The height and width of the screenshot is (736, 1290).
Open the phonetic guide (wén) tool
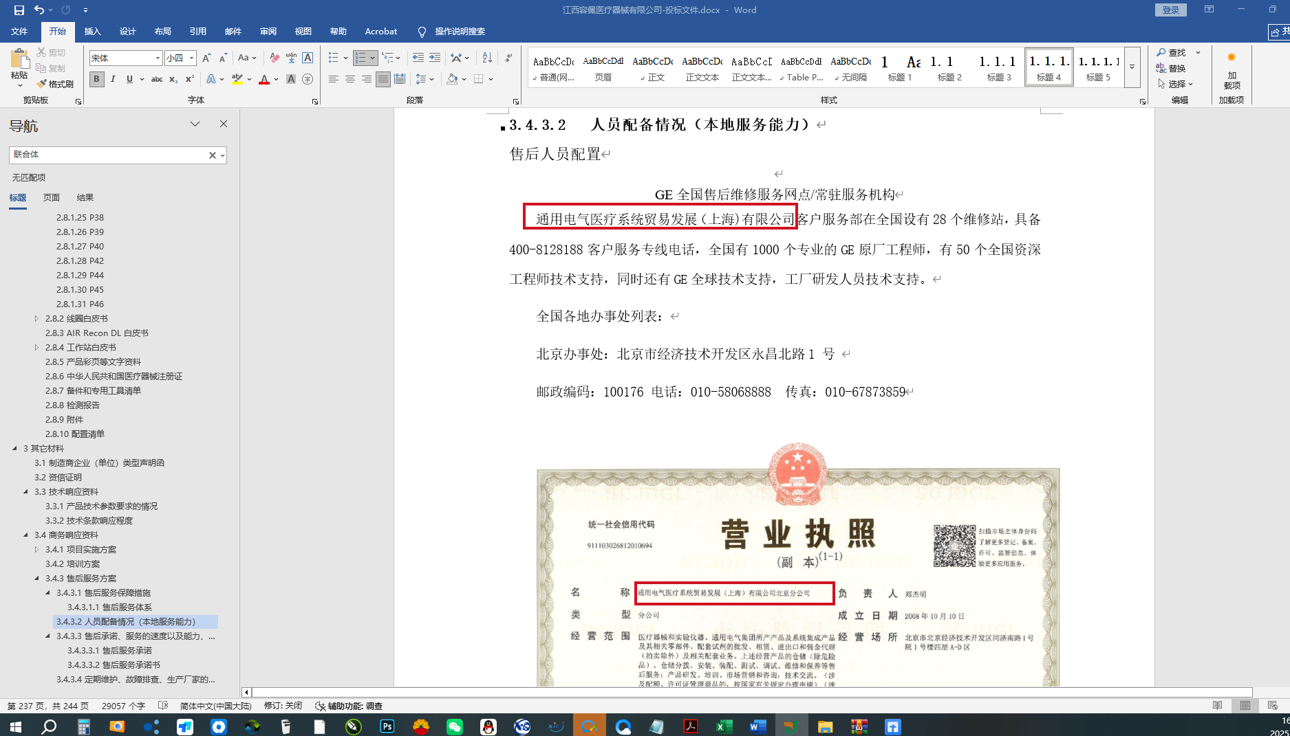pos(291,58)
